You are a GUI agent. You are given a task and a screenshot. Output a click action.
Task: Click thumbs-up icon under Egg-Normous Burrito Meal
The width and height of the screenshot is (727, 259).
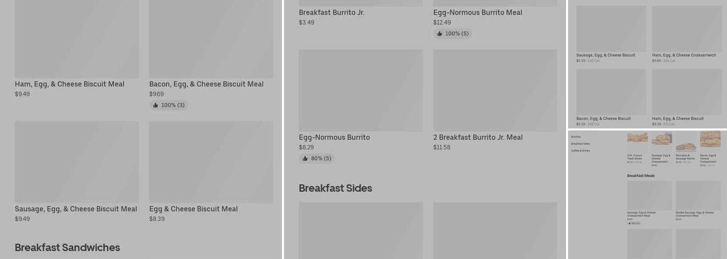point(439,34)
